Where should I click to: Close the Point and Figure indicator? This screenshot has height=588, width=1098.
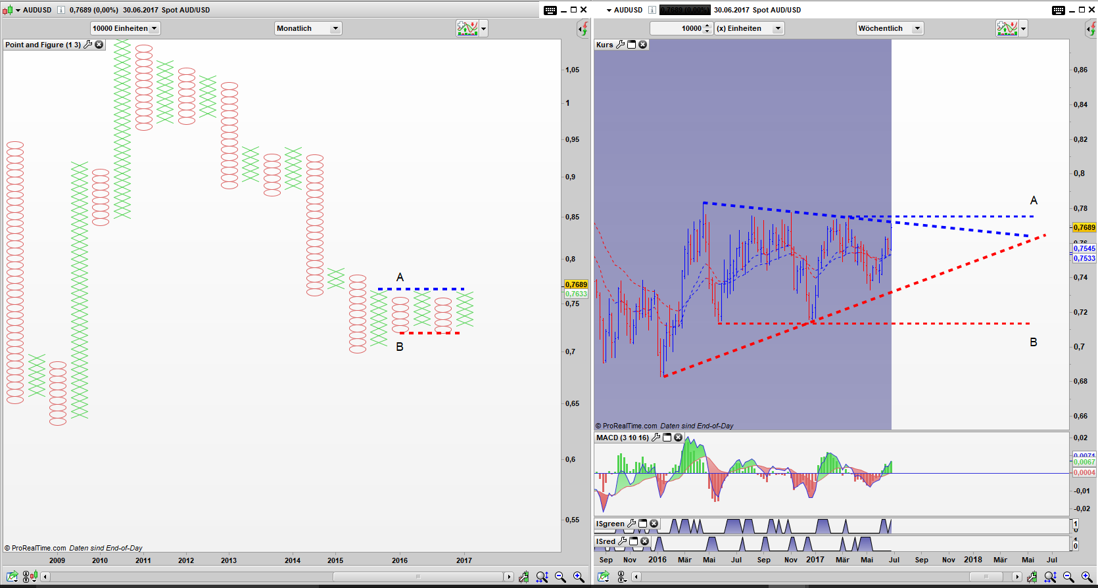[x=99, y=45]
